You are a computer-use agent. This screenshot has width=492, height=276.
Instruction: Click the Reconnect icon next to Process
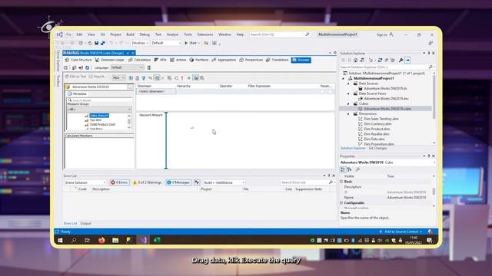click(74, 67)
